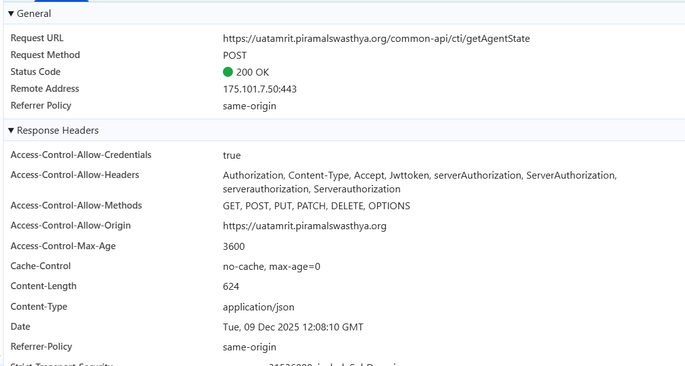The image size is (685, 366).
Task: Click the application/json content type value
Action: (259, 307)
